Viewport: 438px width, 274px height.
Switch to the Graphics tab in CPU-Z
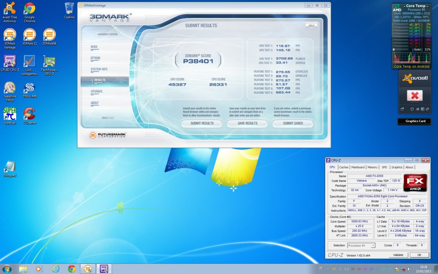397,167
